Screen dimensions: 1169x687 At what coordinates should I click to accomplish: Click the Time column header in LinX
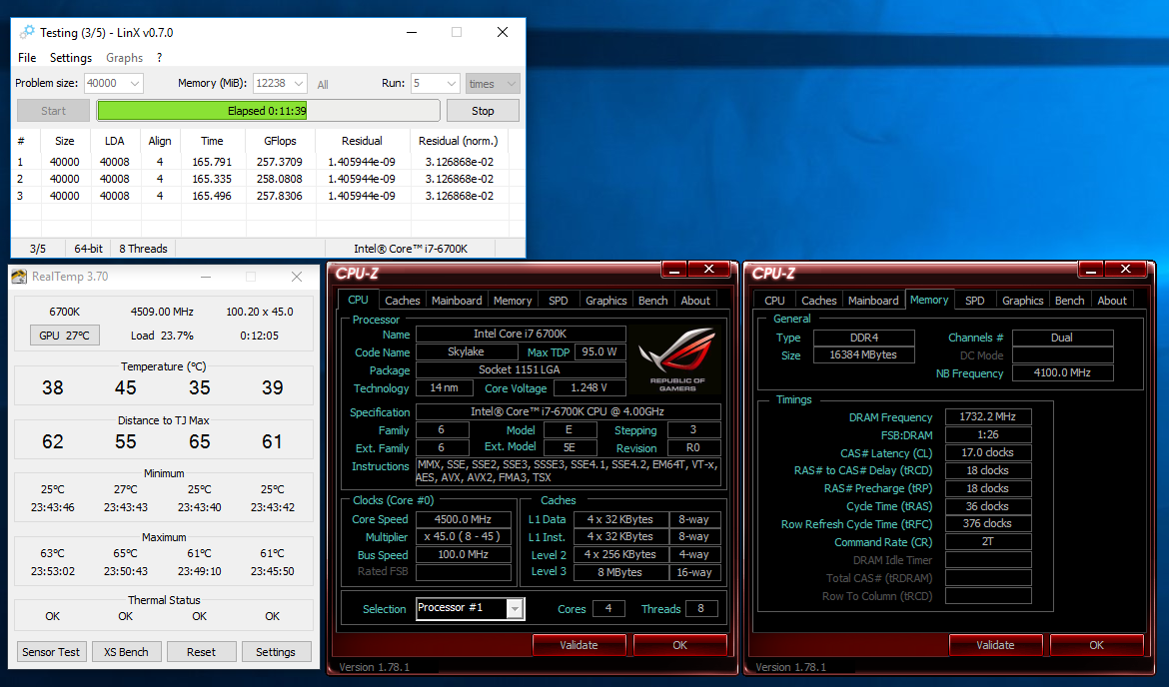pyautogui.click(x=212, y=141)
